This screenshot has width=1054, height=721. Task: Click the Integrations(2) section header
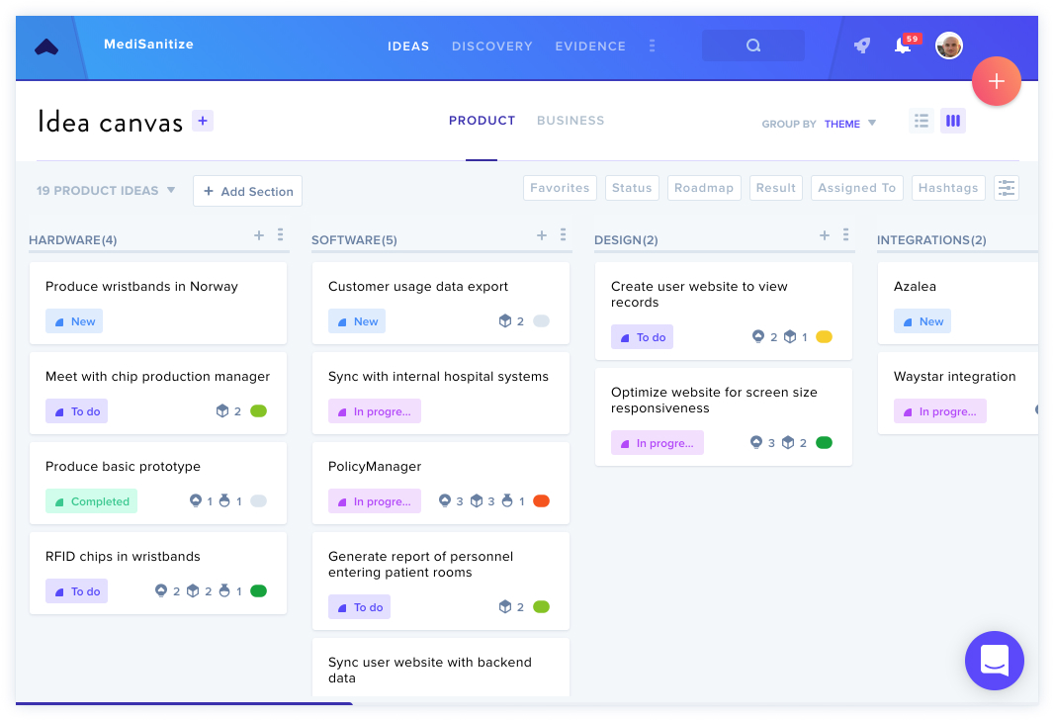click(x=931, y=240)
